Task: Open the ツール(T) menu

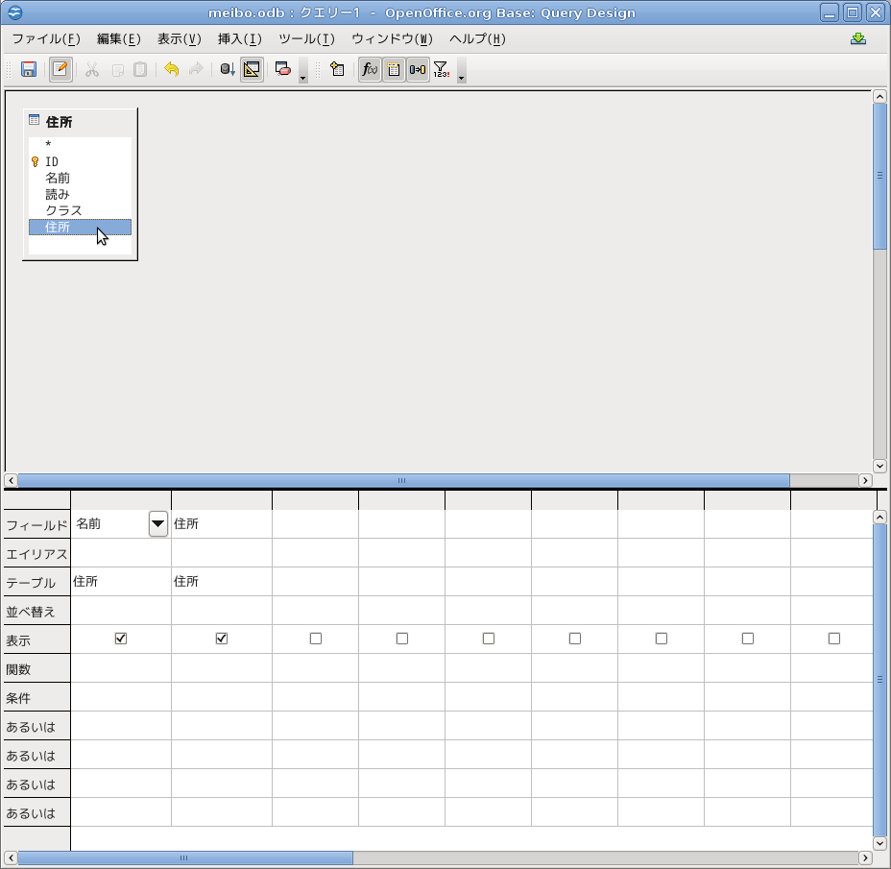Action: [305, 39]
